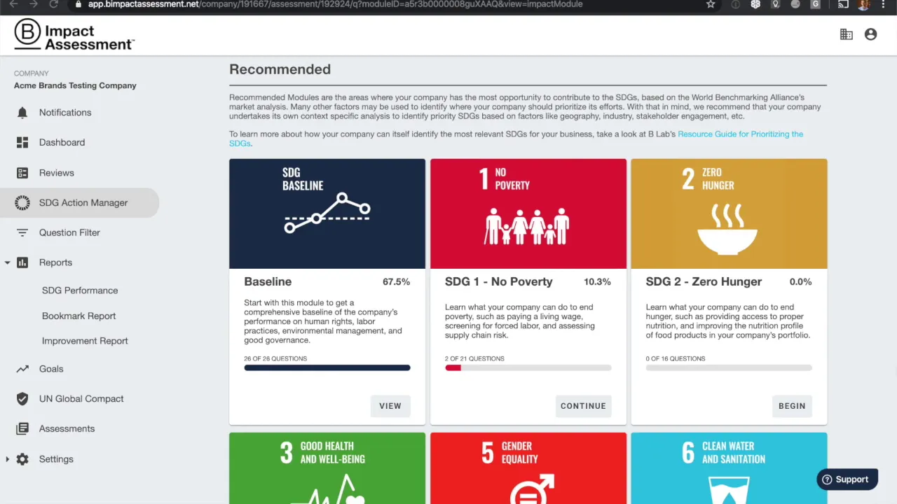Open SDG Performance report
The height and width of the screenshot is (504, 897).
[x=80, y=290]
